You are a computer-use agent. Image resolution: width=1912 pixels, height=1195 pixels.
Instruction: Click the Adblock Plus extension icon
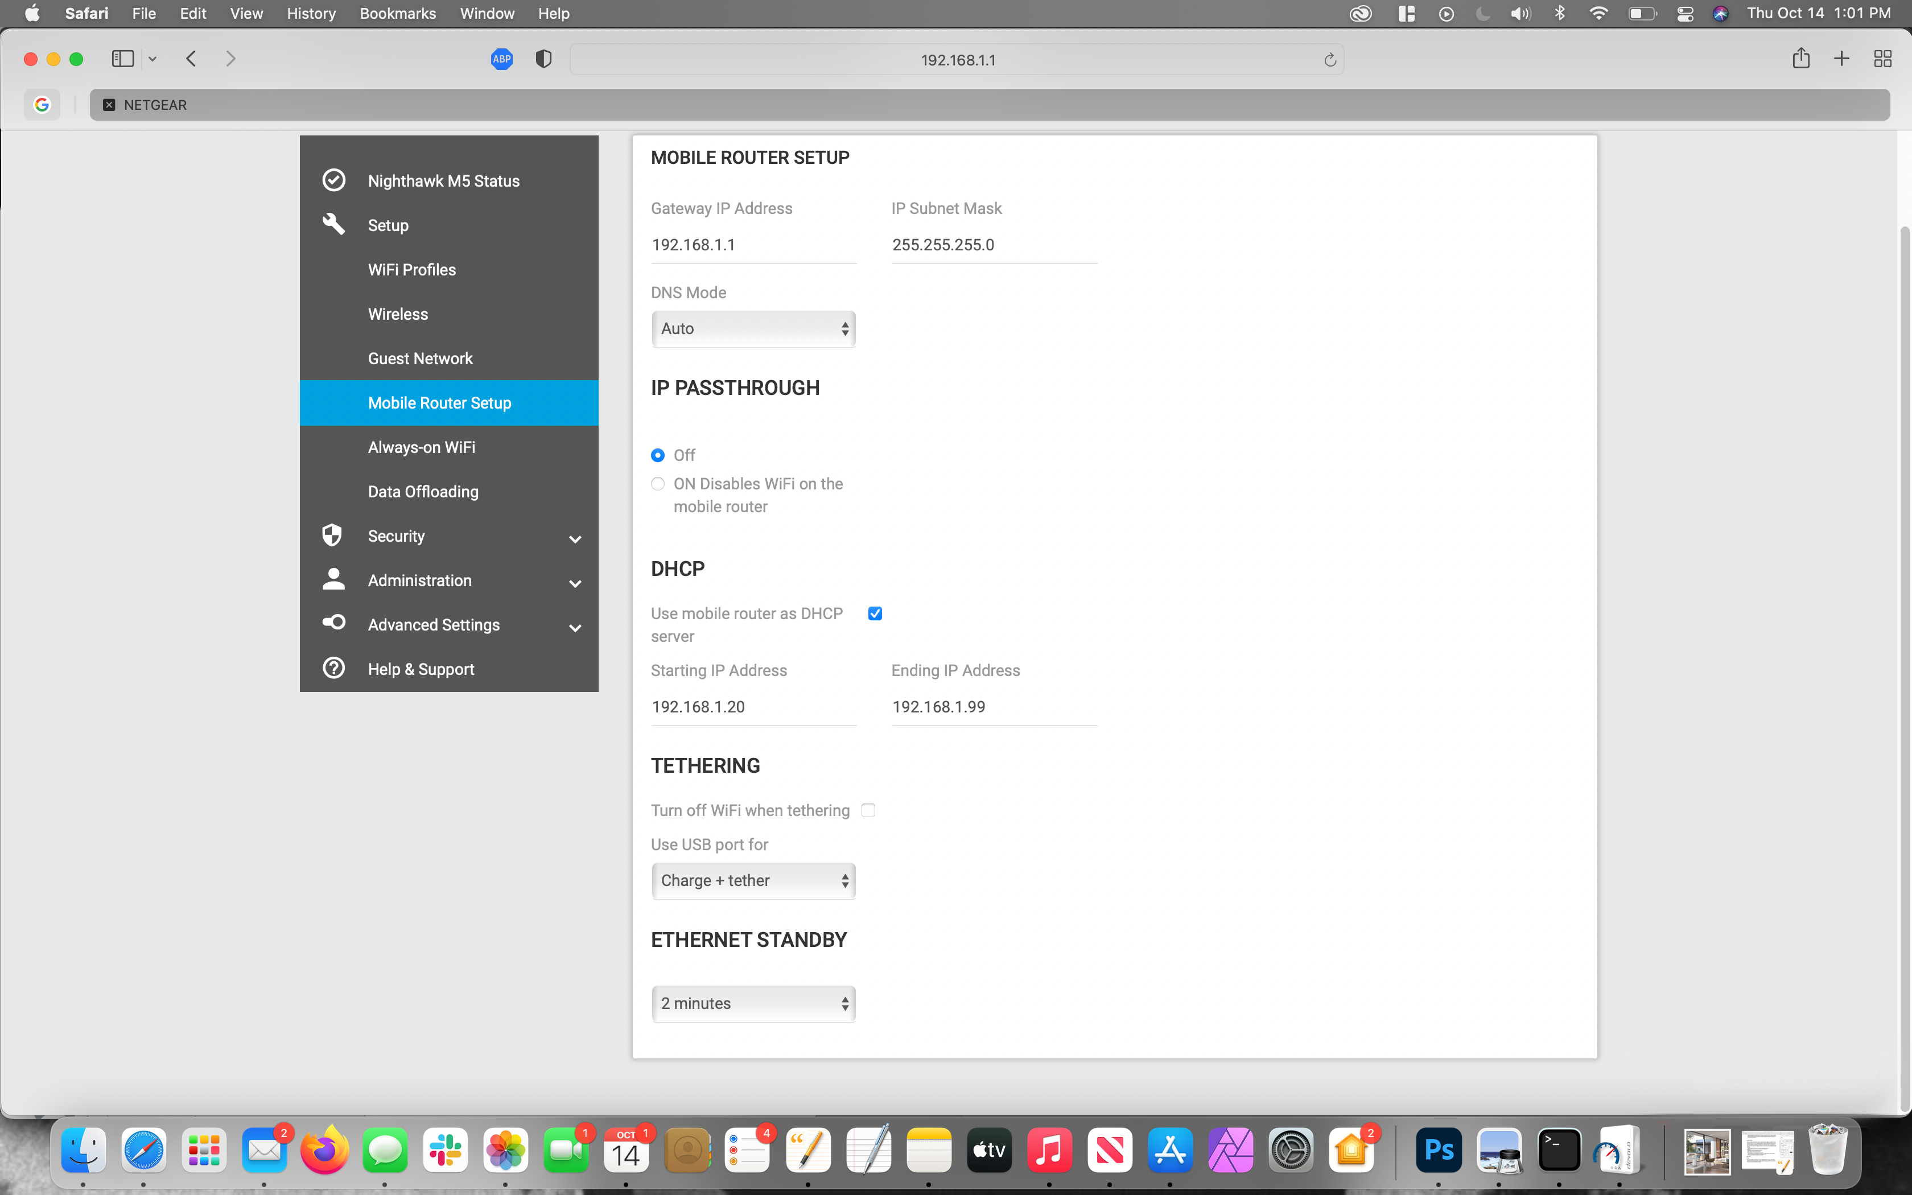502,59
